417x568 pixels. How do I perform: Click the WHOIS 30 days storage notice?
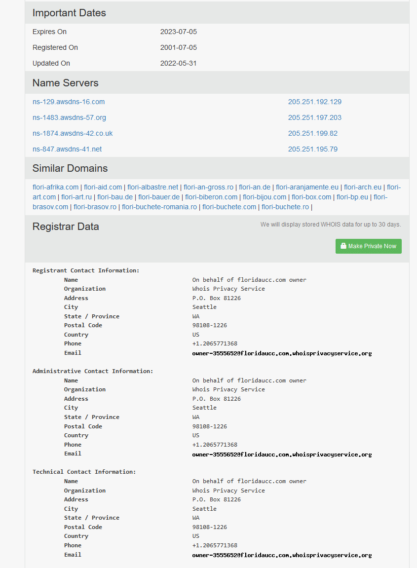(331, 225)
